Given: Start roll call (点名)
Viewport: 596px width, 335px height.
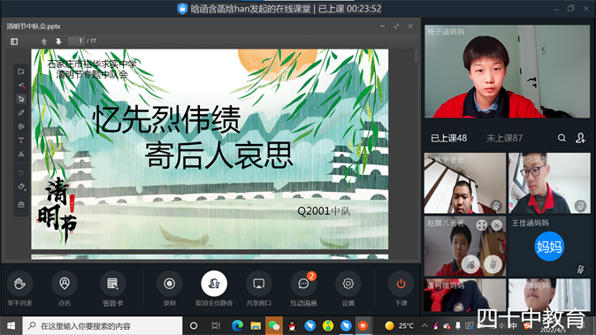Looking at the screenshot, I should tap(65, 289).
